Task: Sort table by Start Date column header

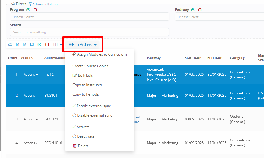Action: point(193,58)
